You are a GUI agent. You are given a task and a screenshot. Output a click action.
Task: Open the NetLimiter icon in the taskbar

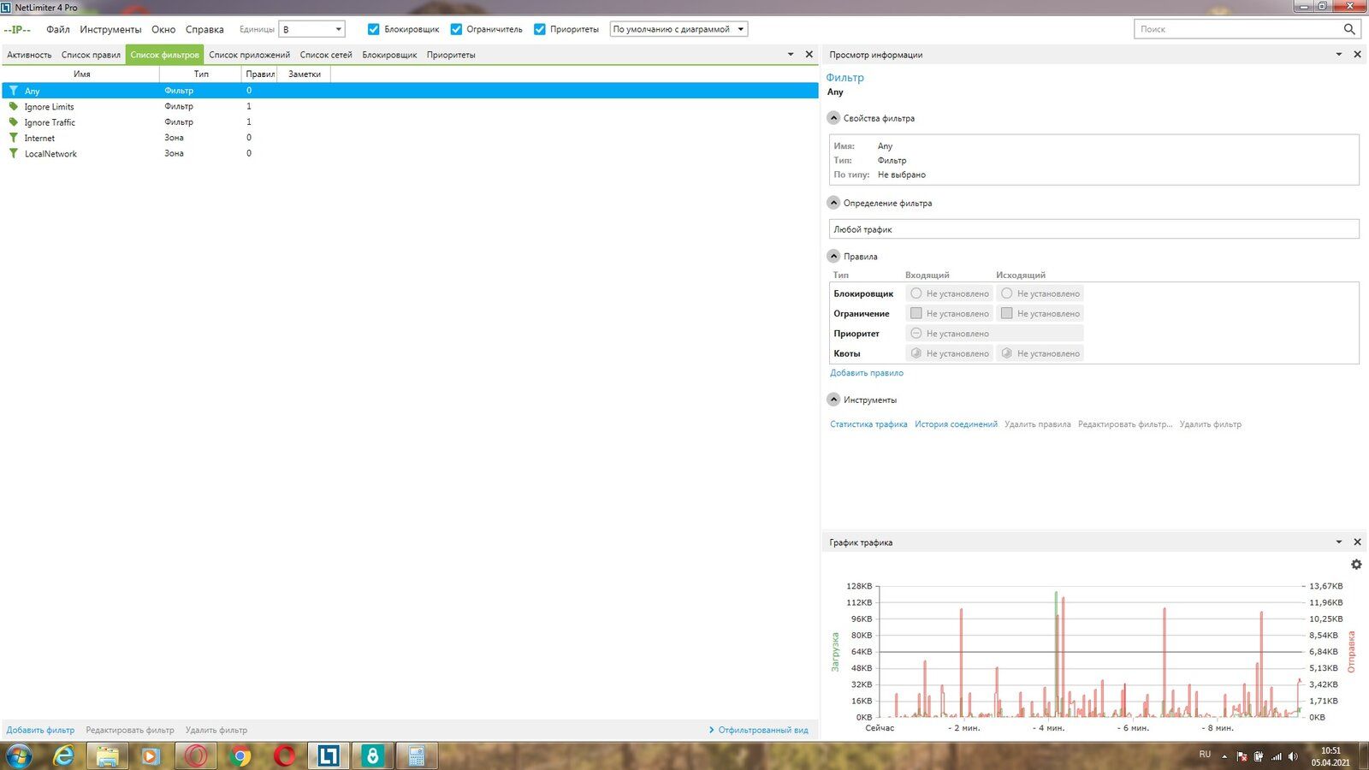[x=329, y=756]
